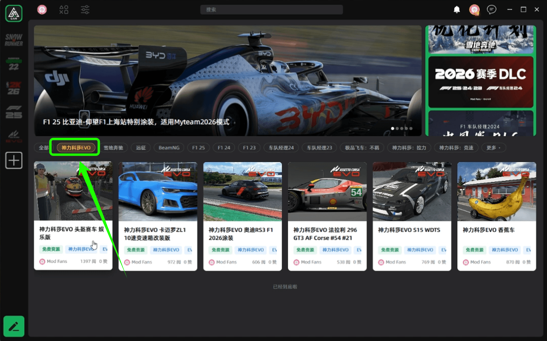Click 免费资源 tag on S15 WDTS card
Viewport: 547px width, 341px height.
point(390,250)
